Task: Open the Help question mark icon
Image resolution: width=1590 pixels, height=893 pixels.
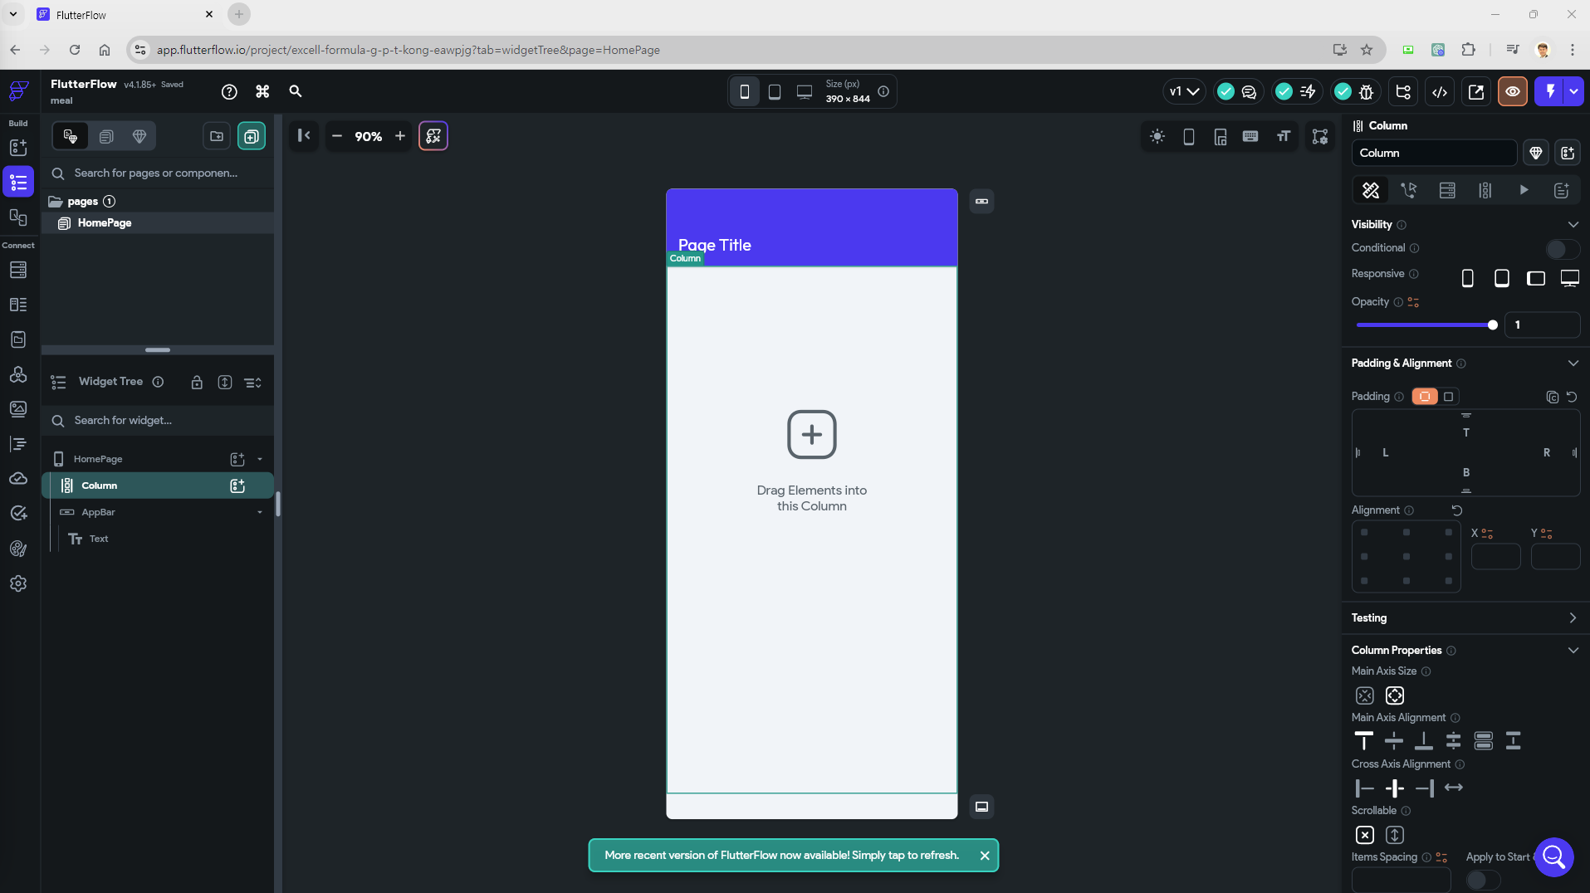Action: (x=229, y=92)
